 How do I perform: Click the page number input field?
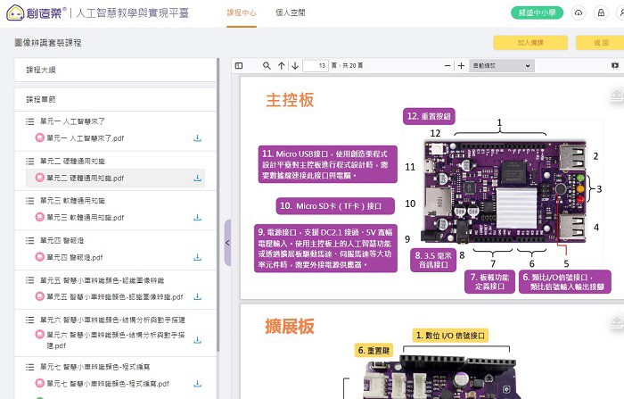pos(315,66)
